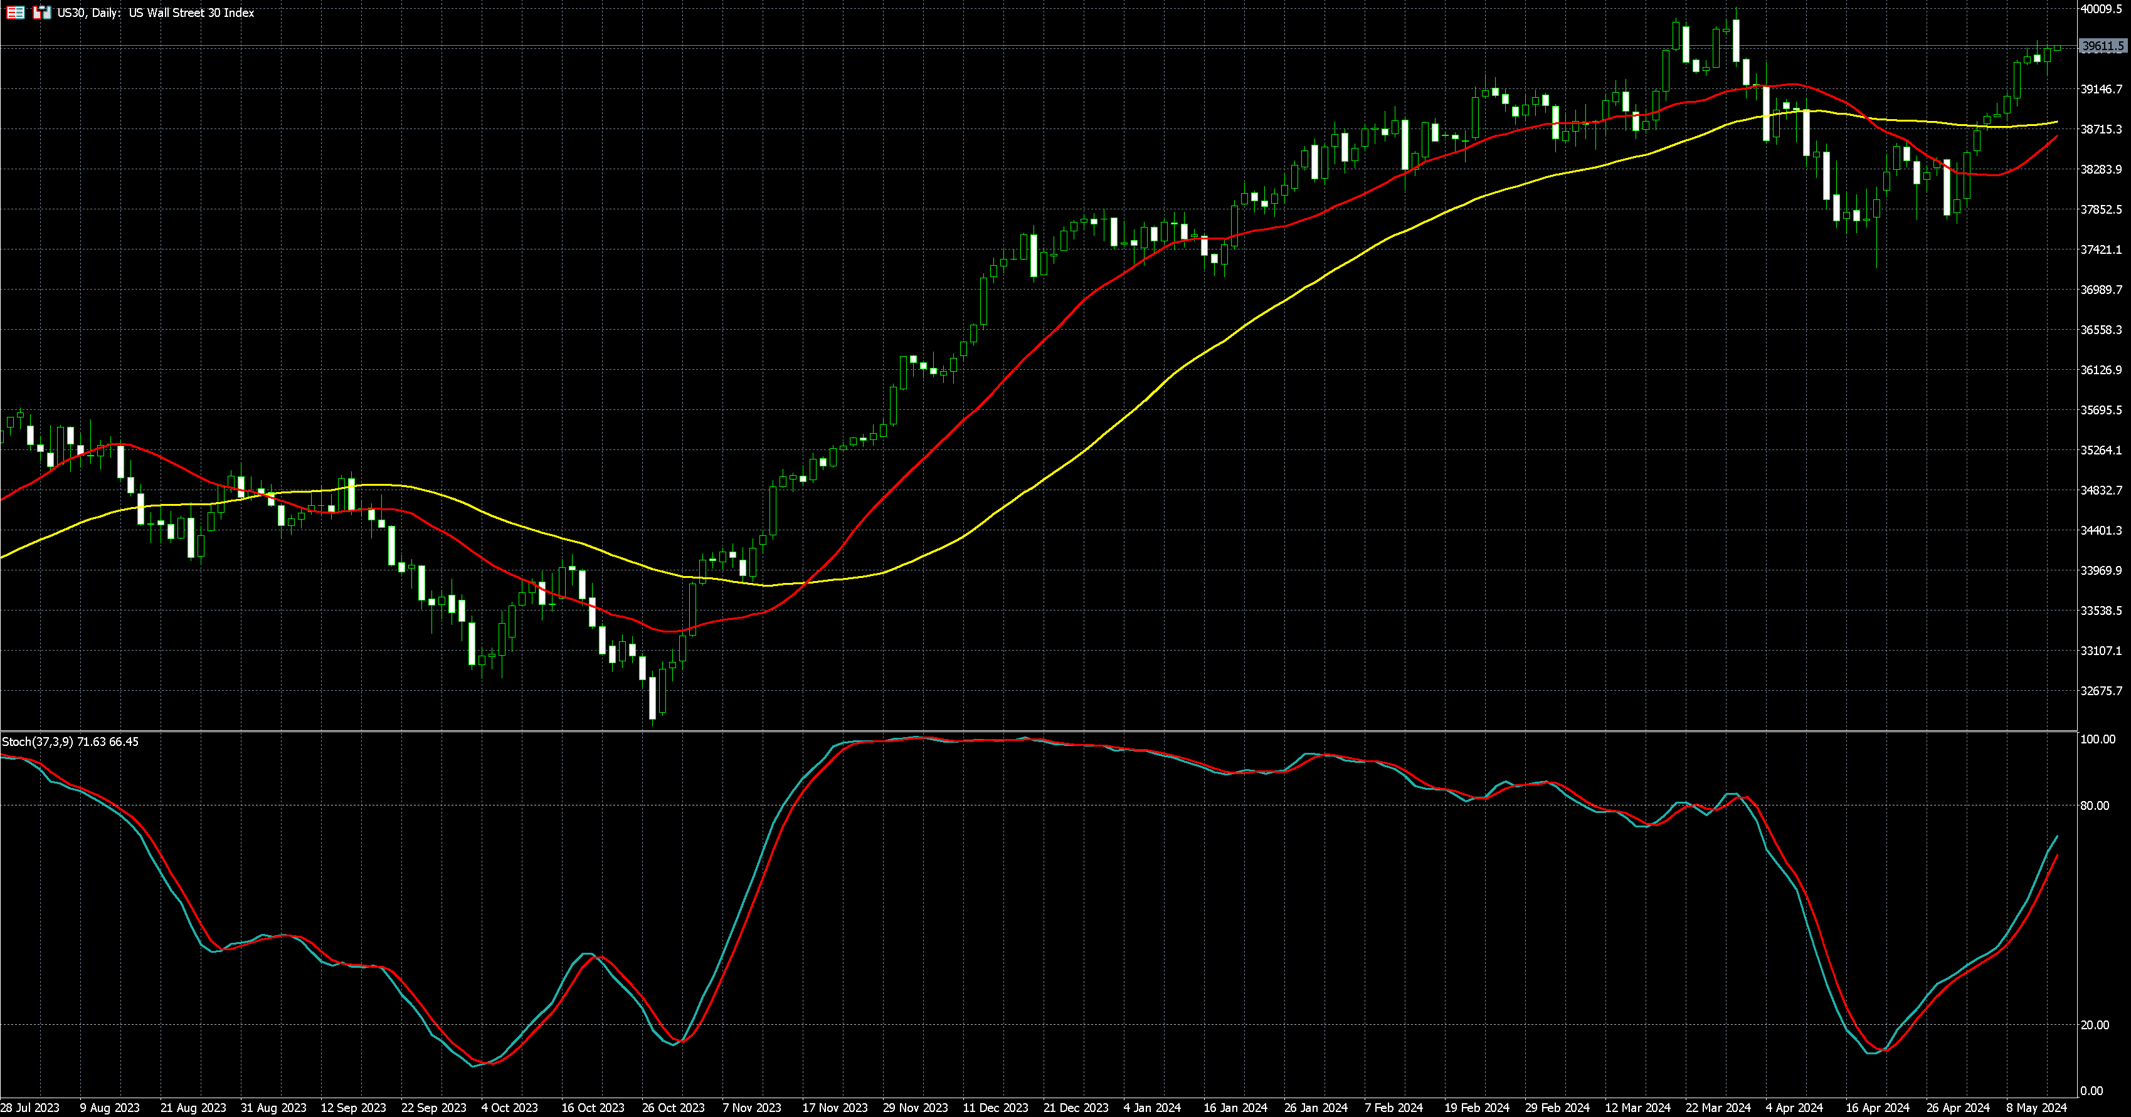Click the 80.00 stochastic level label
This screenshot has width=2131, height=1117.
tap(2095, 805)
